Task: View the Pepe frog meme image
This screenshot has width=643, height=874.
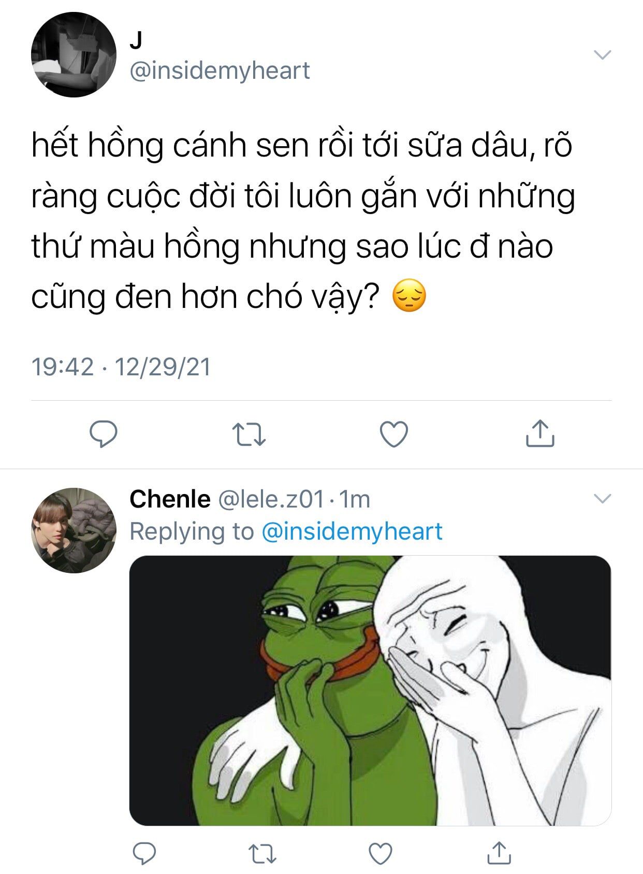Action: point(370,690)
